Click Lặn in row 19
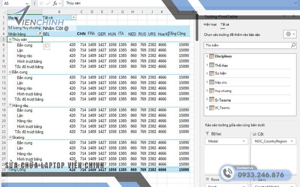 (x=20, y=116)
